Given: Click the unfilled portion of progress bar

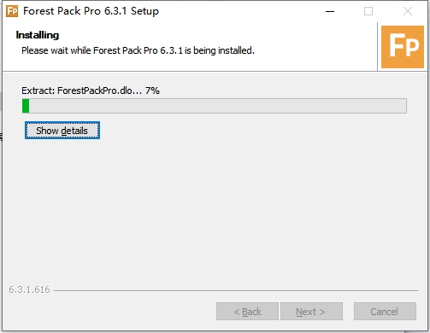Looking at the screenshot, I should [x=218, y=106].
